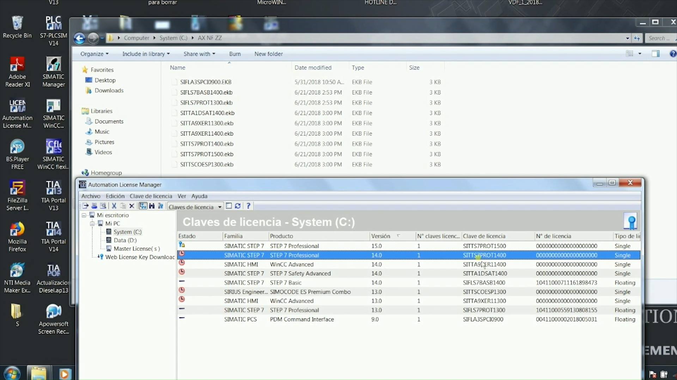Image resolution: width=677 pixels, height=380 pixels.
Task: Click the SIMATIC Manager desktop icon
Action: [54, 72]
